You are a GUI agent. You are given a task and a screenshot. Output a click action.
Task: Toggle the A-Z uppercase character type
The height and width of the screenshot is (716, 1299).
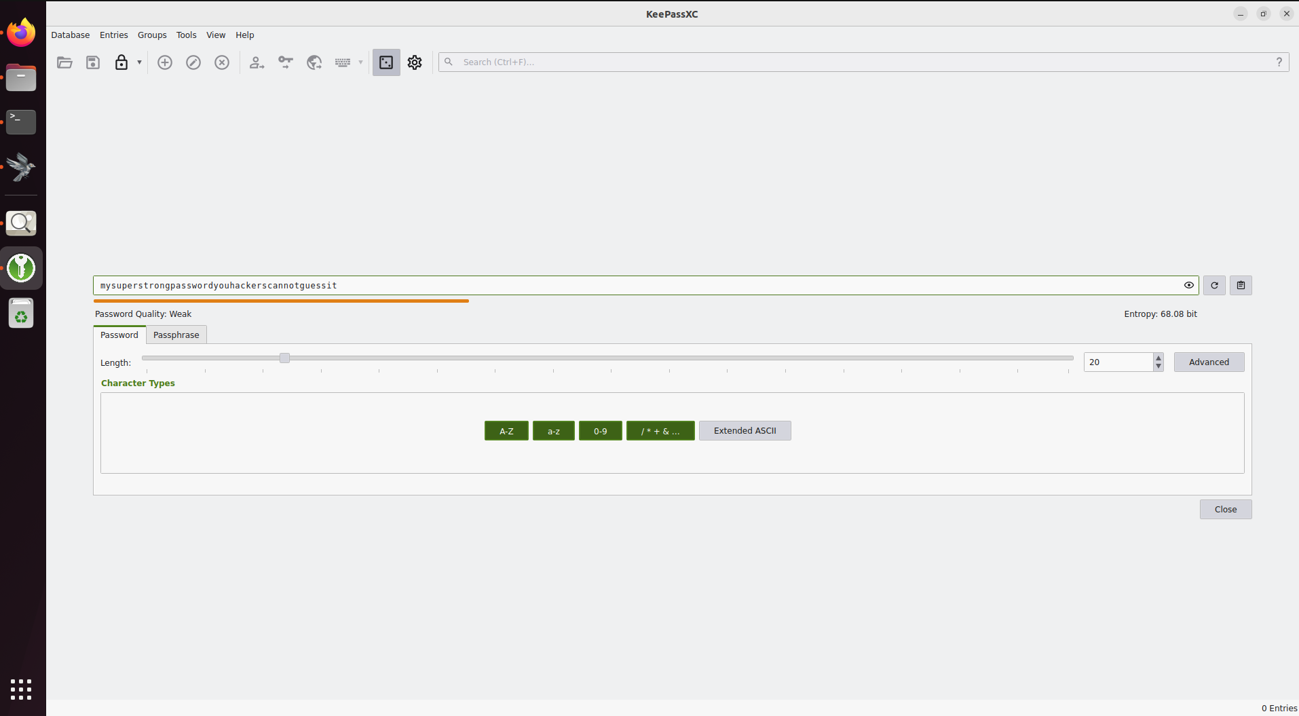tap(506, 431)
